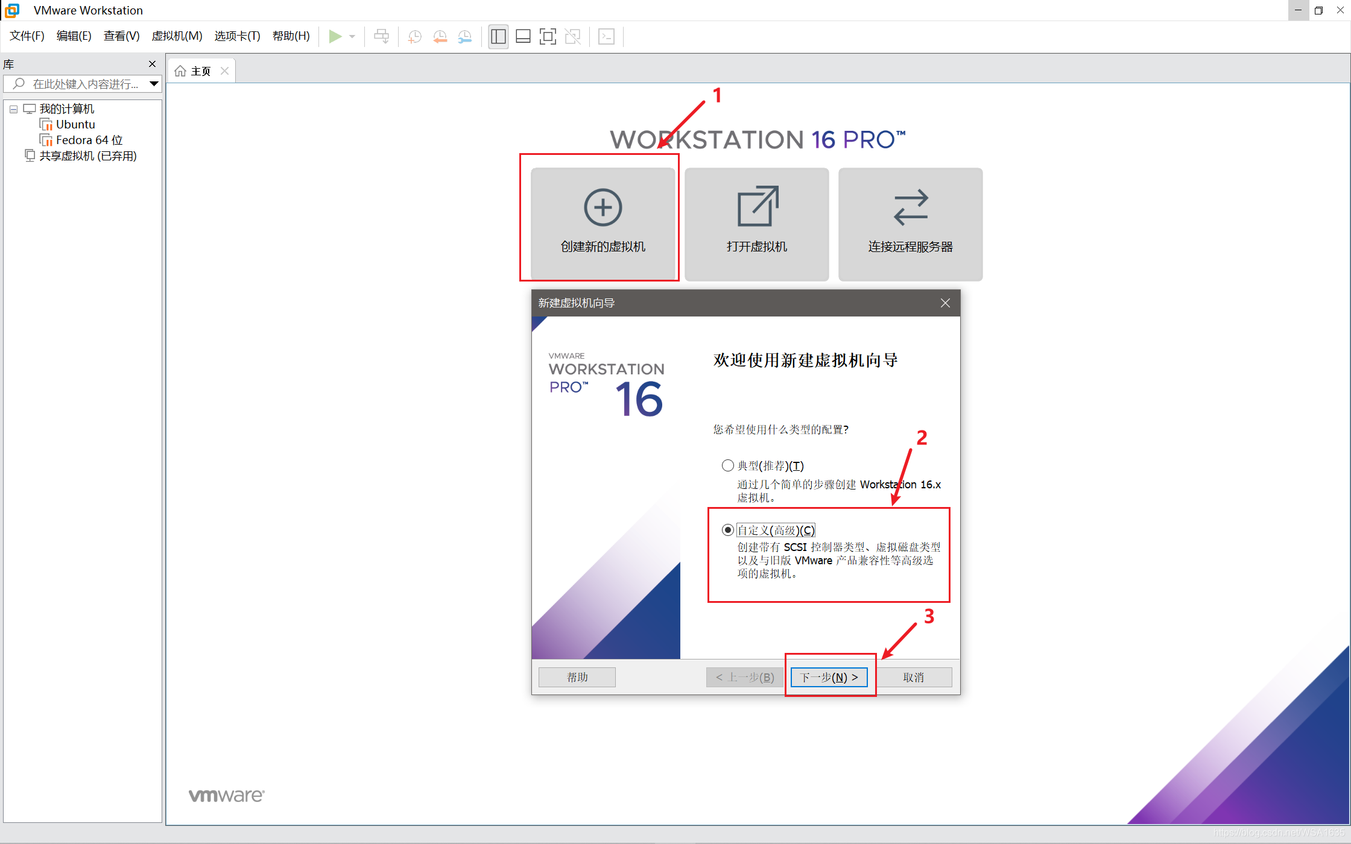The height and width of the screenshot is (844, 1351).
Task: Click the 下一步(N) button
Action: tap(829, 677)
